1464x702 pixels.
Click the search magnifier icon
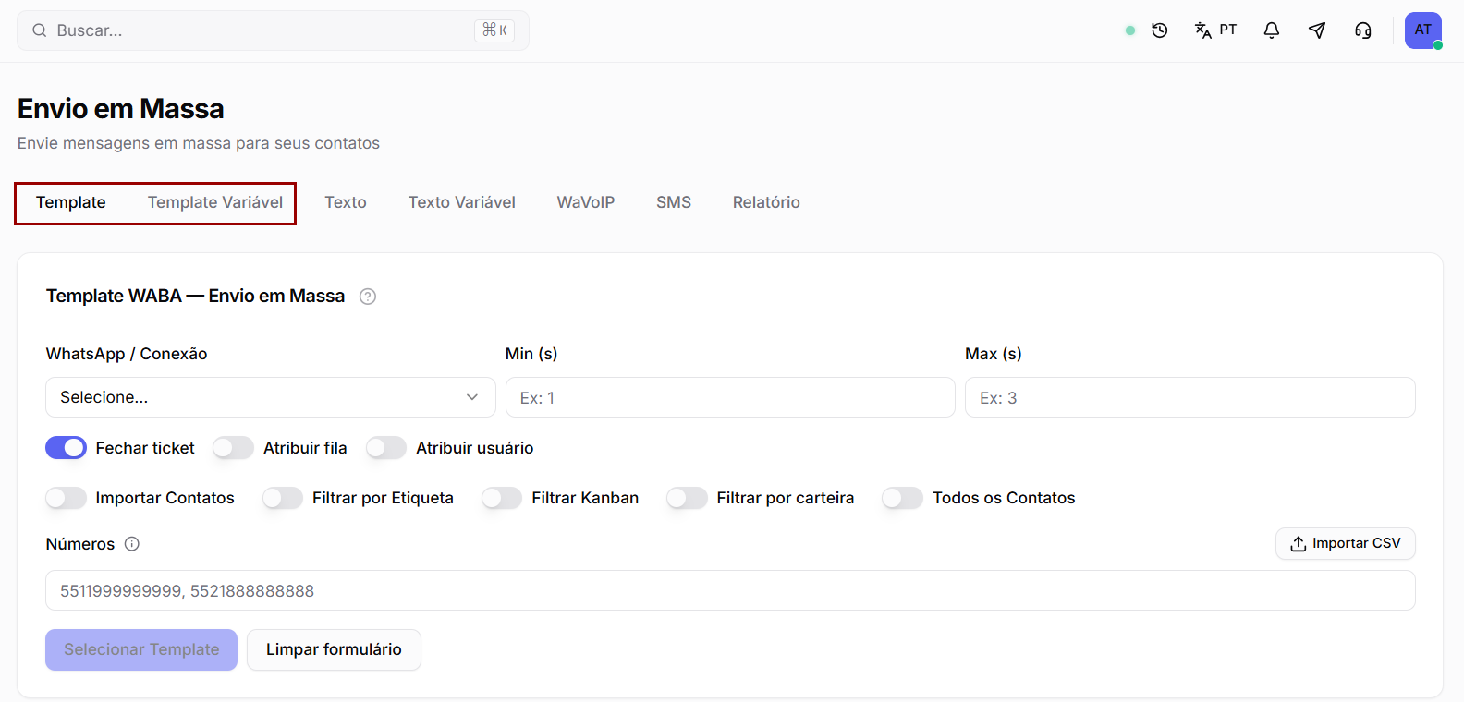40,30
